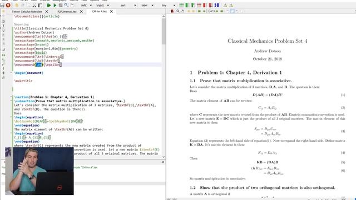Collapse the \section Problem 1 fold marker
356x200 pixels.
(11, 97)
